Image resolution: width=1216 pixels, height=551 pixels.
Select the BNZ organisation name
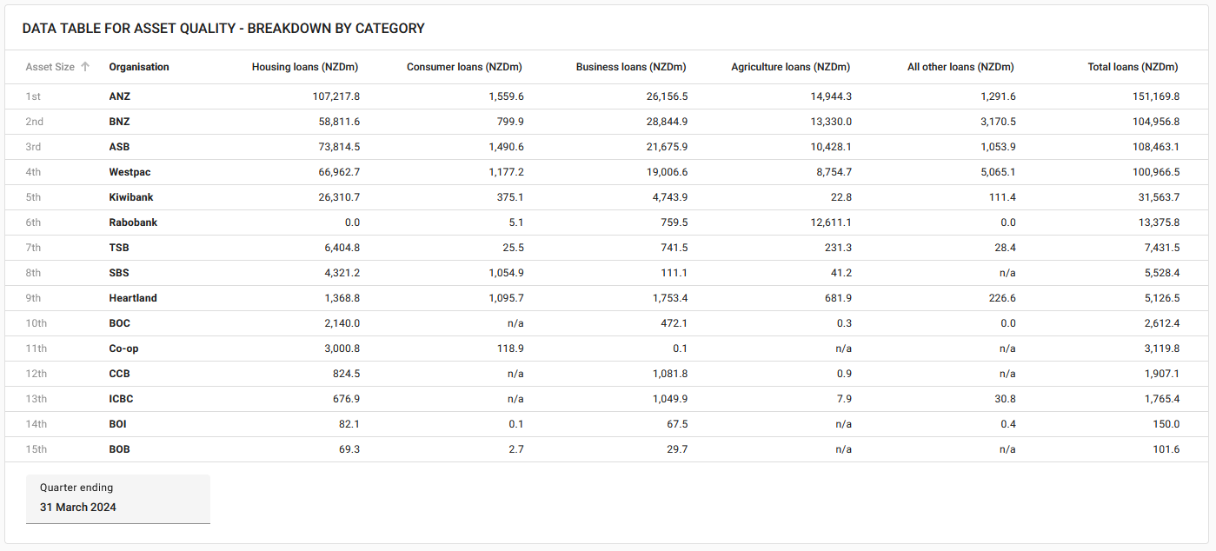pos(119,122)
